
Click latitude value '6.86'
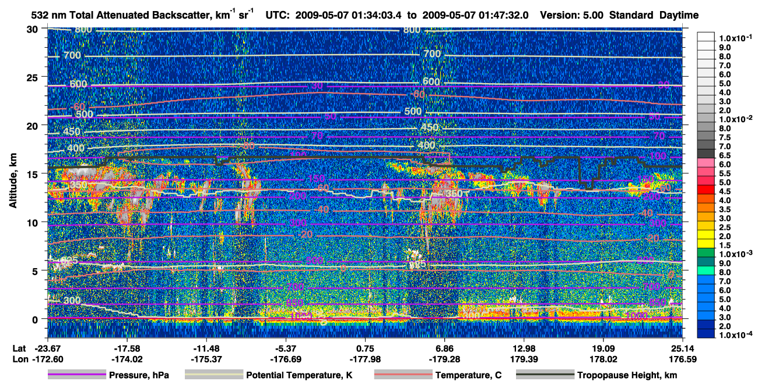coord(444,348)
